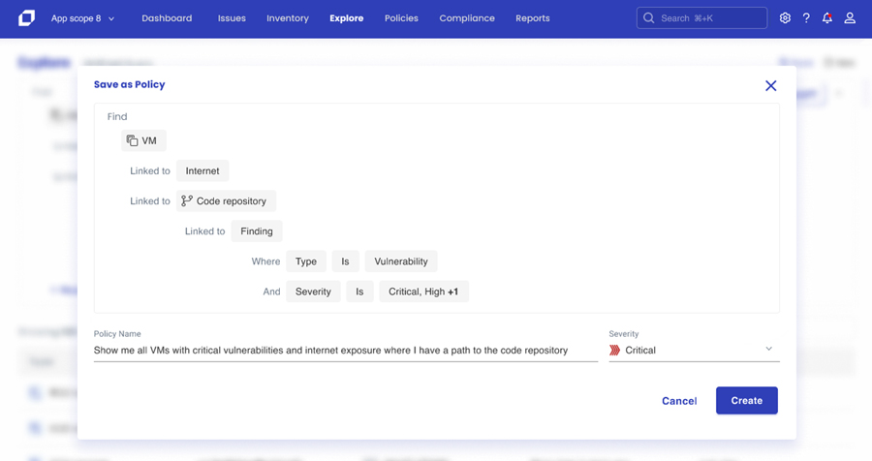
Task: Click the Code repository chip
Action: pos(226,200)
